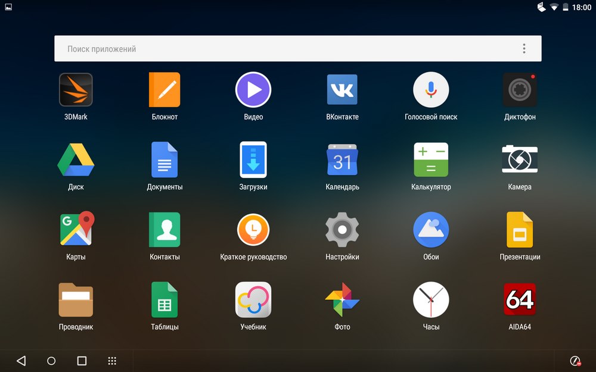Viewport: 596px width, 372px height.
Task: Open Google Фото app
Action: pyautogui.click(x=342, y=300)
